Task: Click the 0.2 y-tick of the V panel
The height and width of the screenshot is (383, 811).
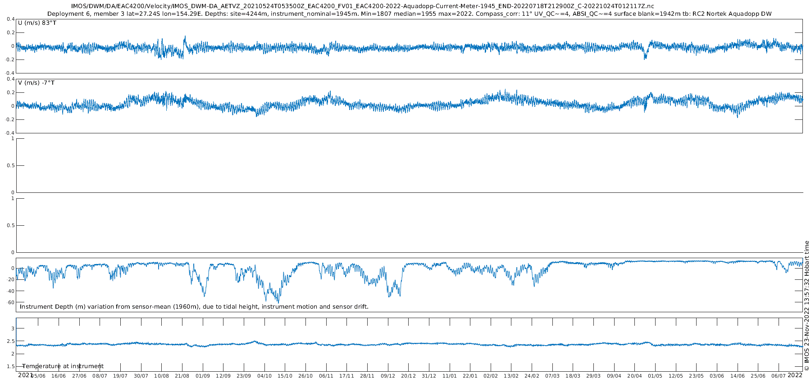Action: pos(10,92)
